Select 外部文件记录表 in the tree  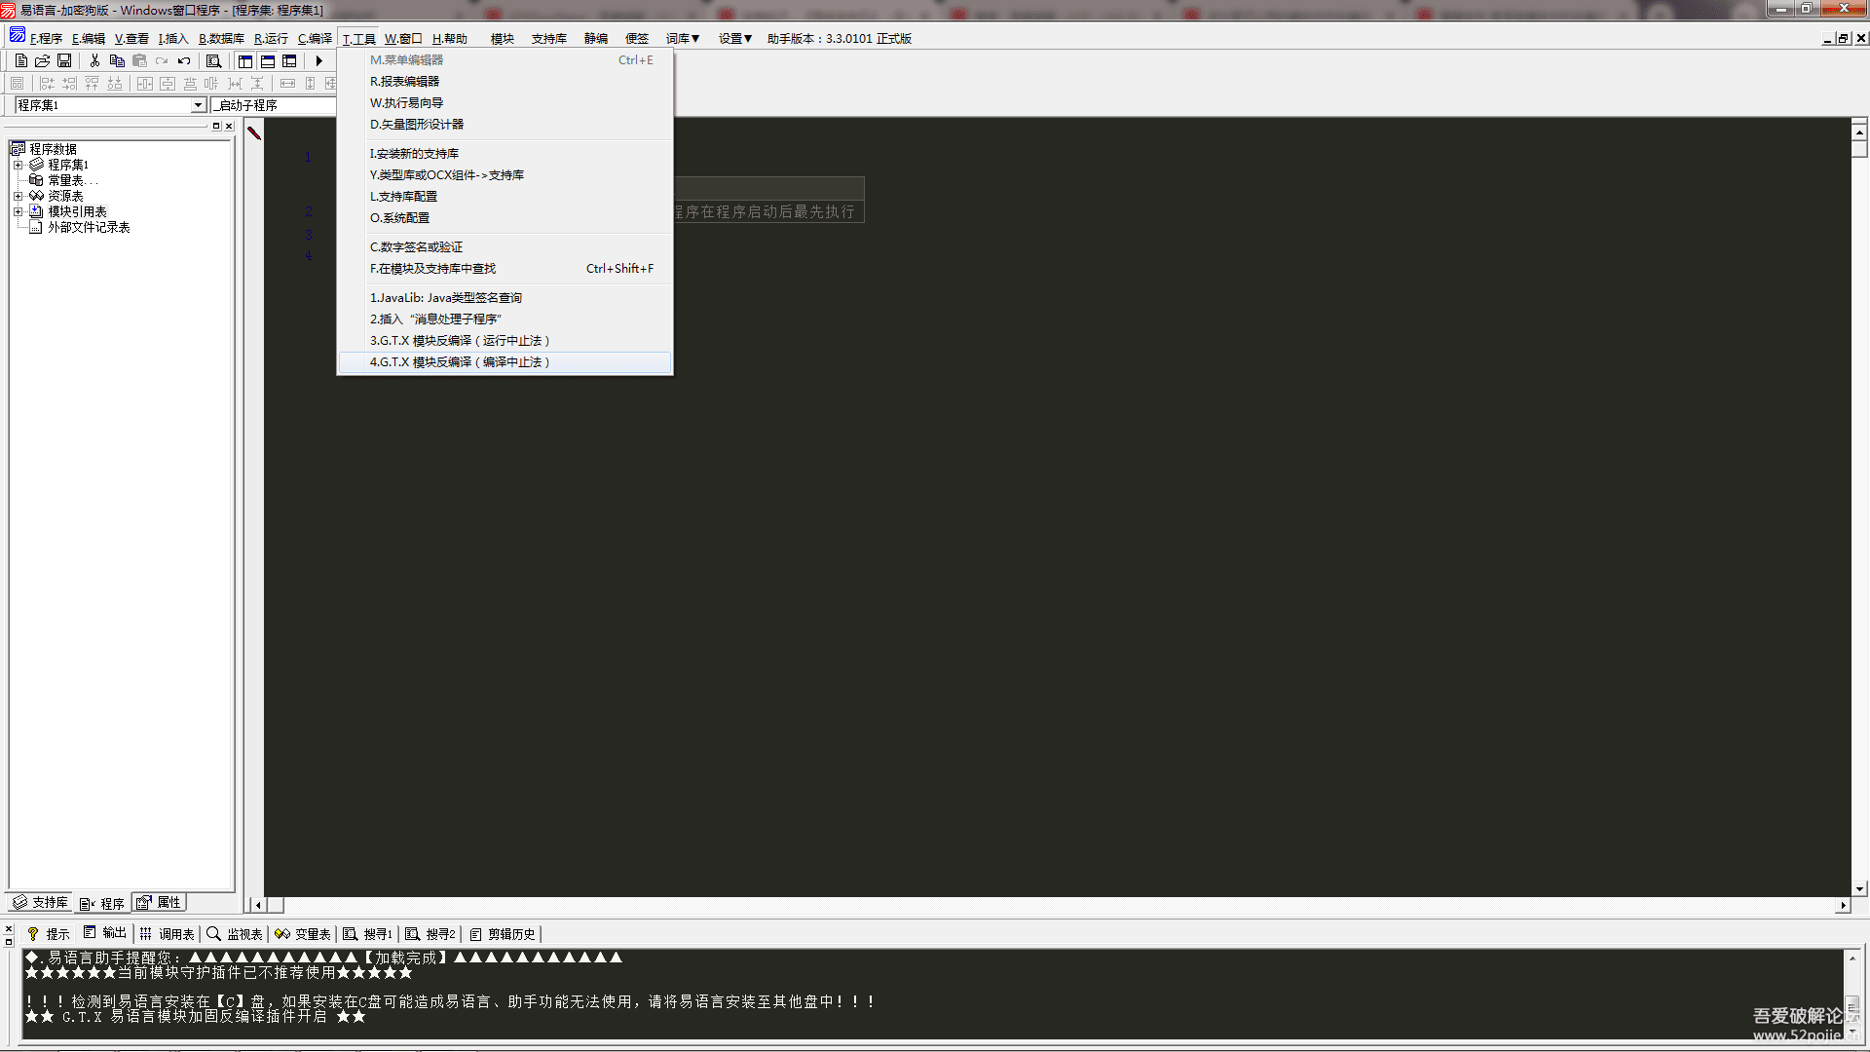tap(89, 227)
